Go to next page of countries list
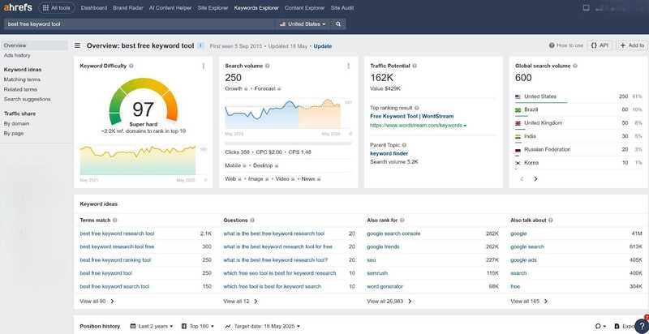The width and height of the screenshot is (649, 334). (535, 179)
